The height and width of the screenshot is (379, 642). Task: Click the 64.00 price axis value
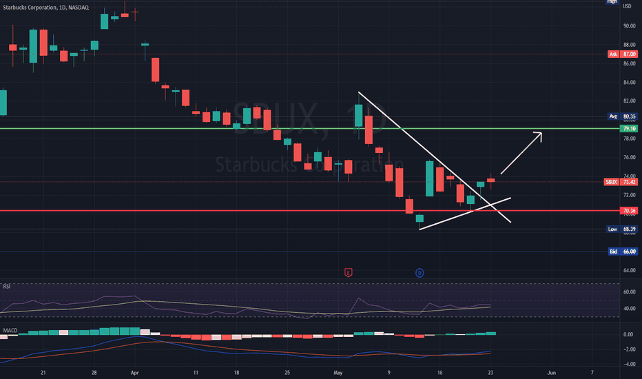630,270
